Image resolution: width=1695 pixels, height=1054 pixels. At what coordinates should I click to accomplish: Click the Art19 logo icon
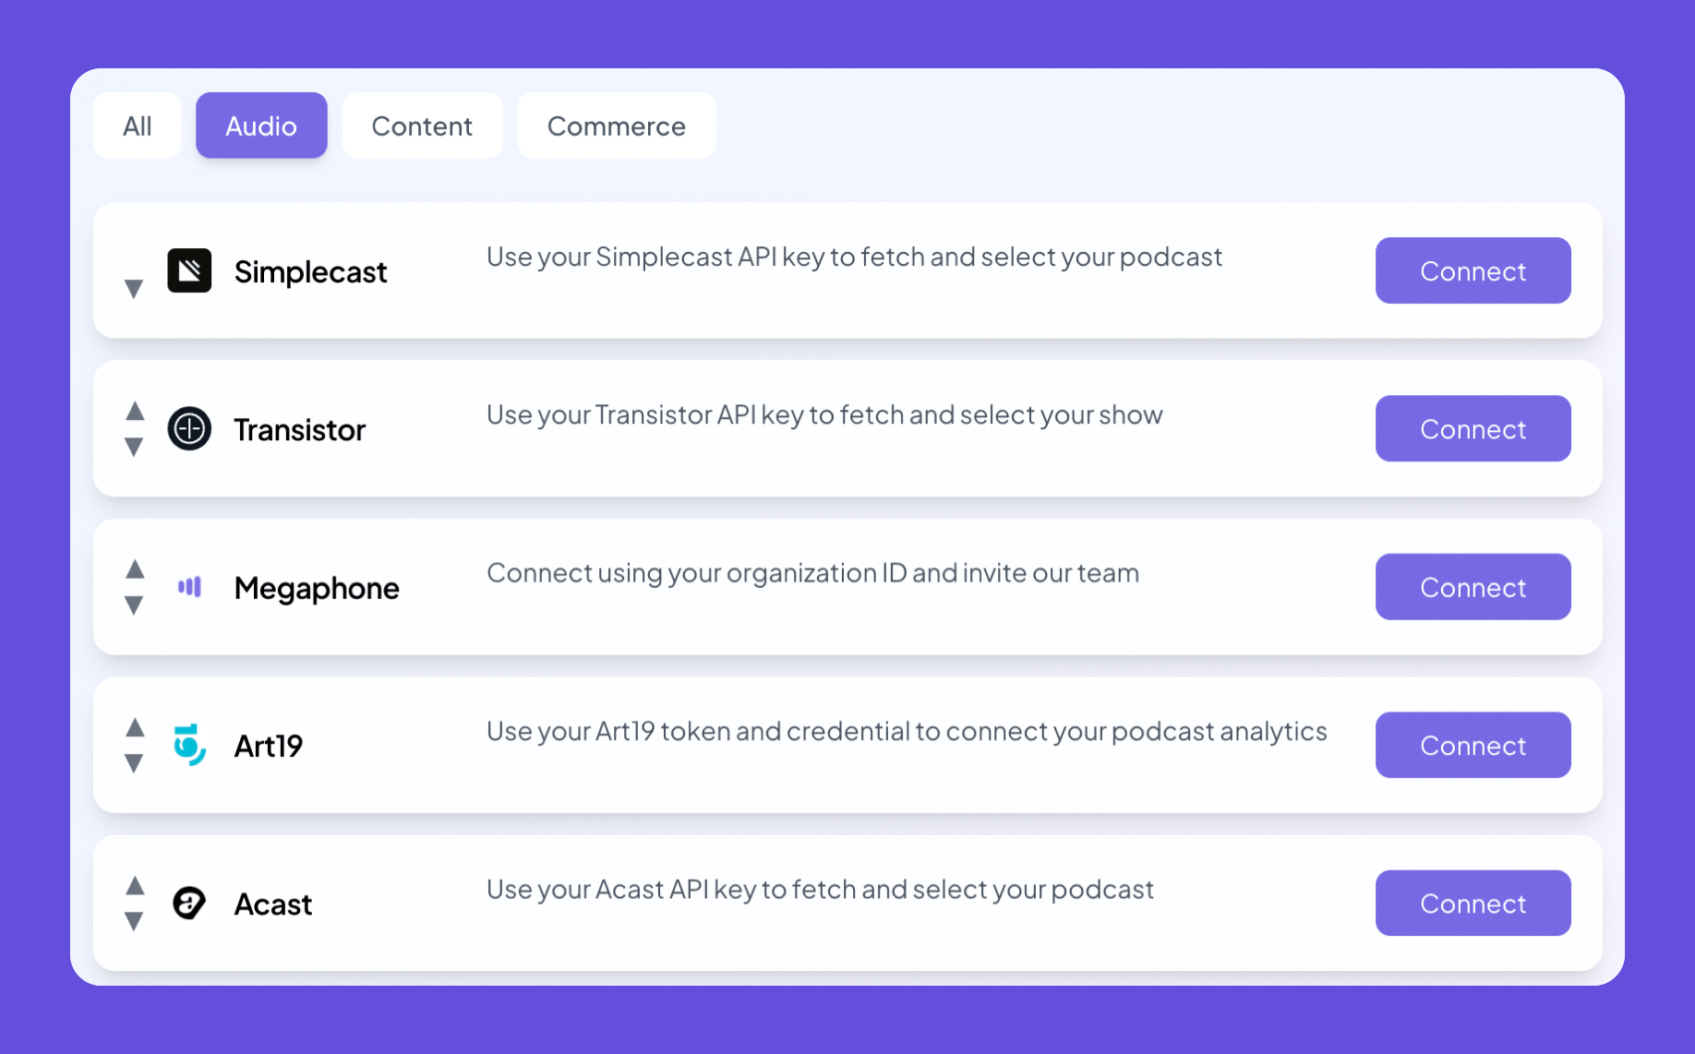(189, 745)
